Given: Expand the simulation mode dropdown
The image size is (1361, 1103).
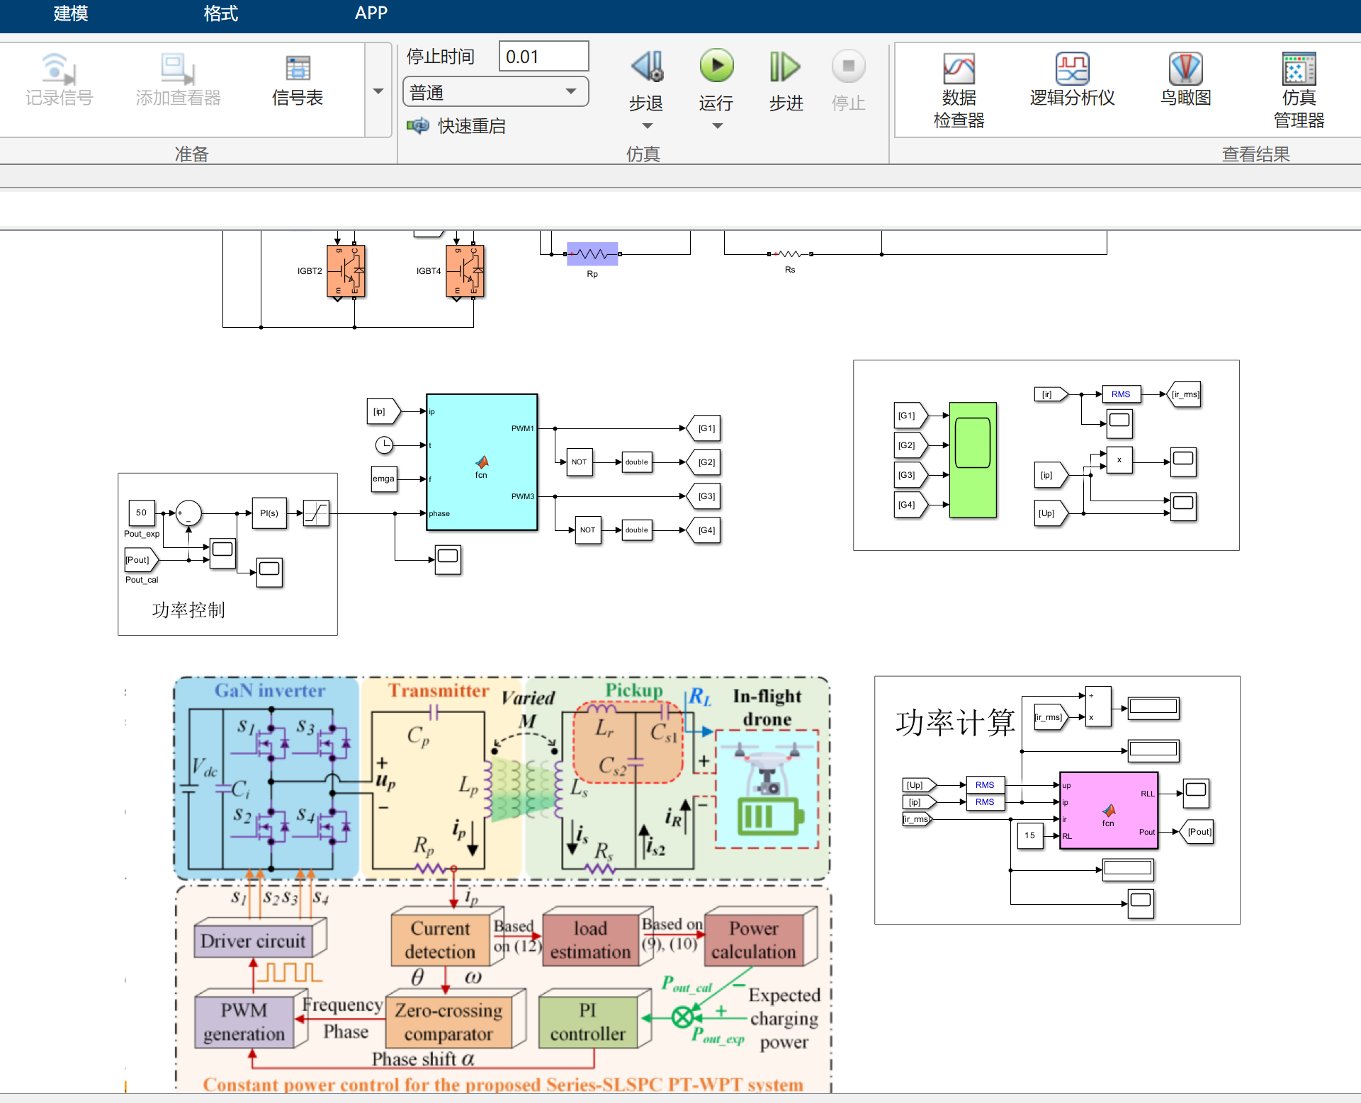Looking at the screenshot, I should (x=570, y=92).
